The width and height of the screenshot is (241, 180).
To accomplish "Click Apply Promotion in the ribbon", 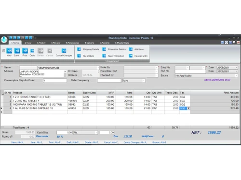I will 113,56.
